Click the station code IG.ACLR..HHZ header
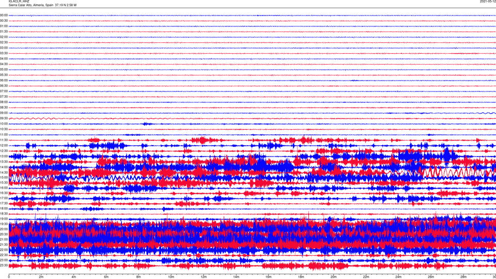Image resolution: width=496 pixels, height=279 pixels. click(19, 1)
